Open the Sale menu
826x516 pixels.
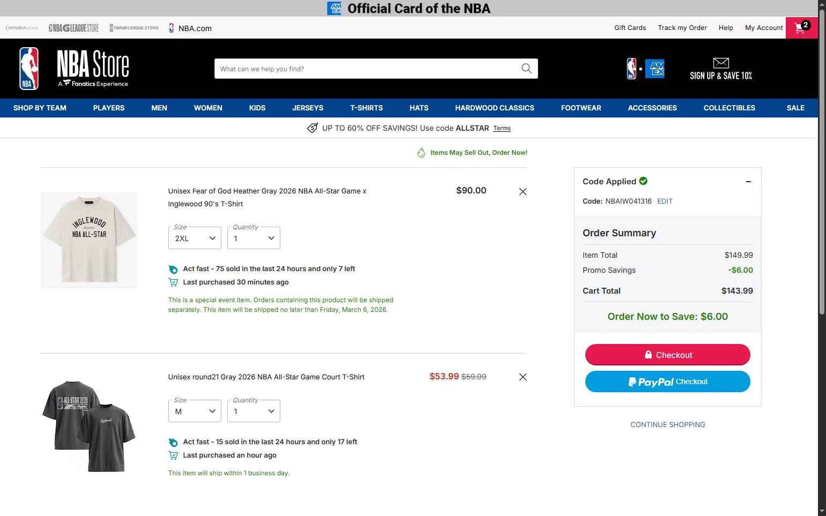795,108
